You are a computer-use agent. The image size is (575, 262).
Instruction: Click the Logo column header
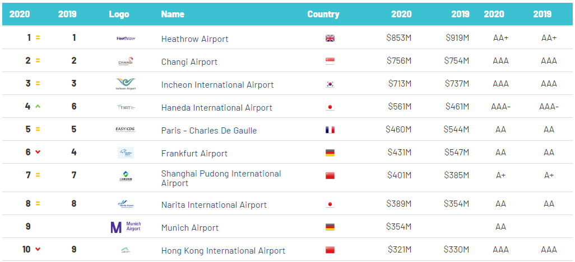[x=119, y=15]
